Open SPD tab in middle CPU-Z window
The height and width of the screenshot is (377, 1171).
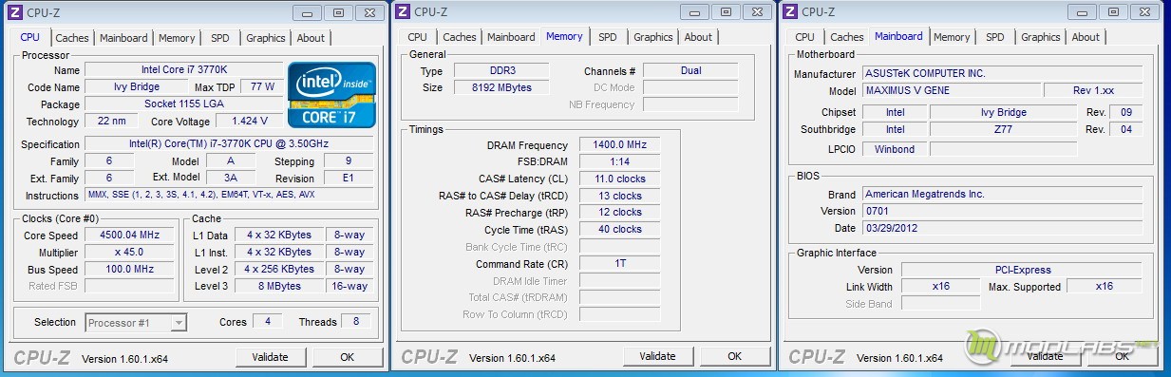point(608,37)
